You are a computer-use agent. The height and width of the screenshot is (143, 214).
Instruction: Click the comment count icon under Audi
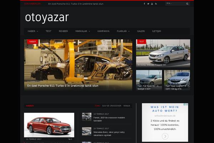click(69, 139)
